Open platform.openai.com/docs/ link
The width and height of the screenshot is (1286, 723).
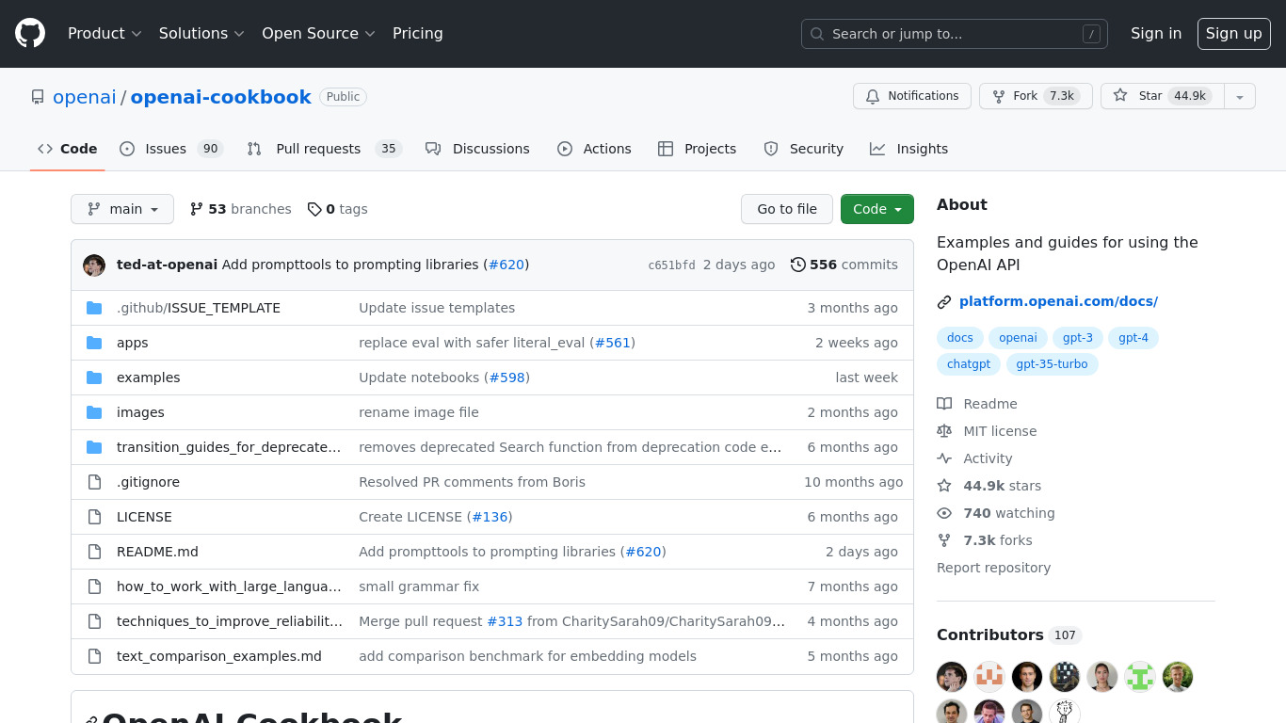point(1058,302)
